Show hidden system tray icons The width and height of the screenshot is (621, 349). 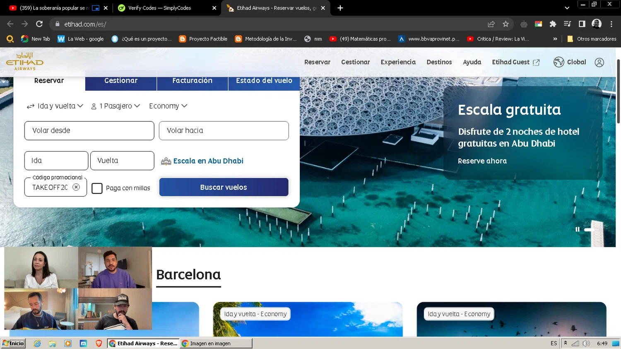pos(566,343)
